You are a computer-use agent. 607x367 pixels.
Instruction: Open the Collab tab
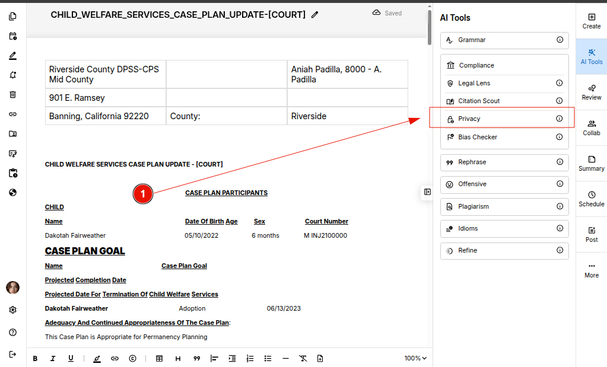coord(591,127)
